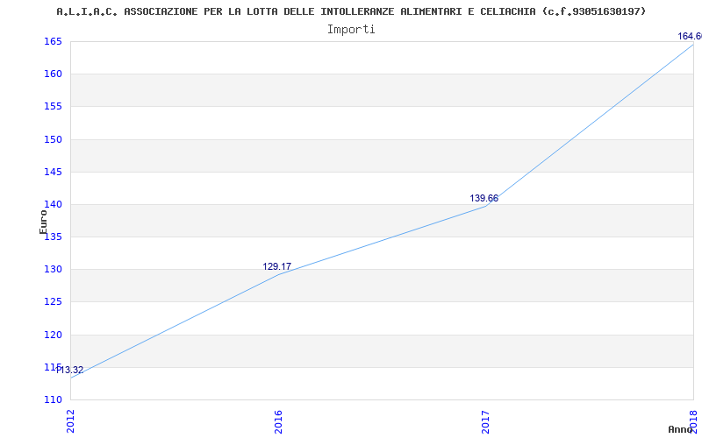Click the 160 y-axis tick value
This screenshot has width=702, height=438.
click(53, 74)
